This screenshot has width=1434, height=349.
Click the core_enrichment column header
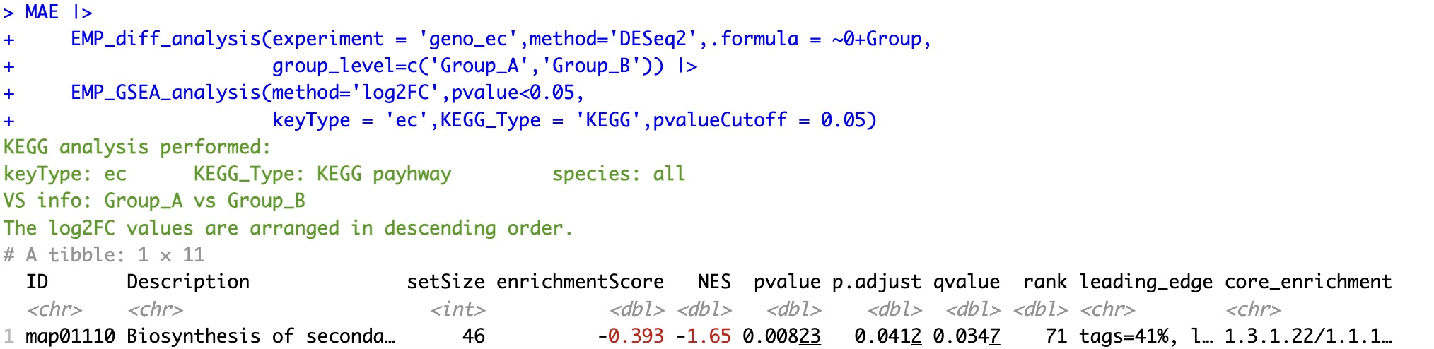coord(1308,282)
